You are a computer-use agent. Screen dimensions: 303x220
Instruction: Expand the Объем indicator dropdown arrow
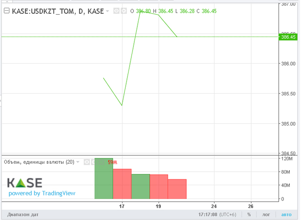(x=78, y=162)
